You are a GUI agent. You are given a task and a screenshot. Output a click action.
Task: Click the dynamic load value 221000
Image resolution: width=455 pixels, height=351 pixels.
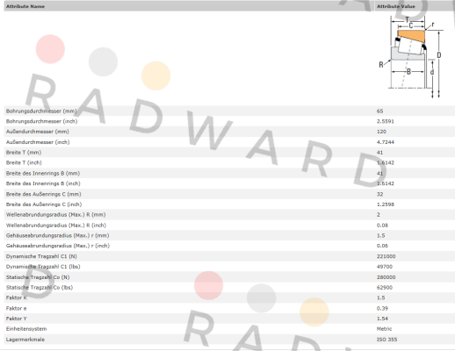(386, 256)
